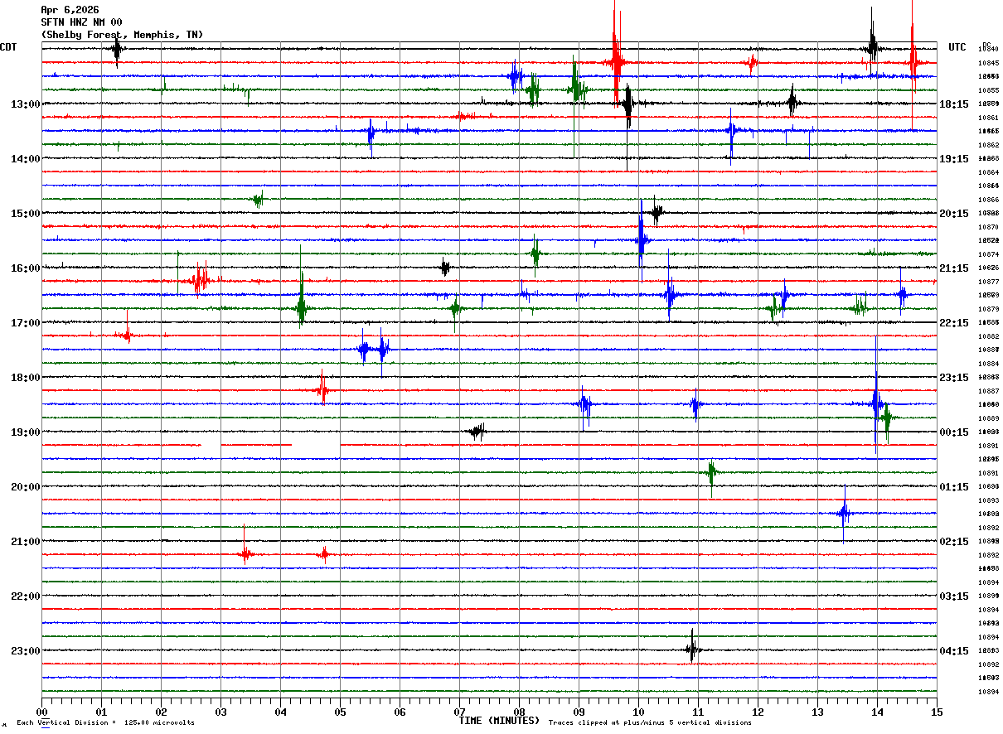Click the 03:15 UTC time label
This screenshot has height=734, width=1003.
[954, 596]
